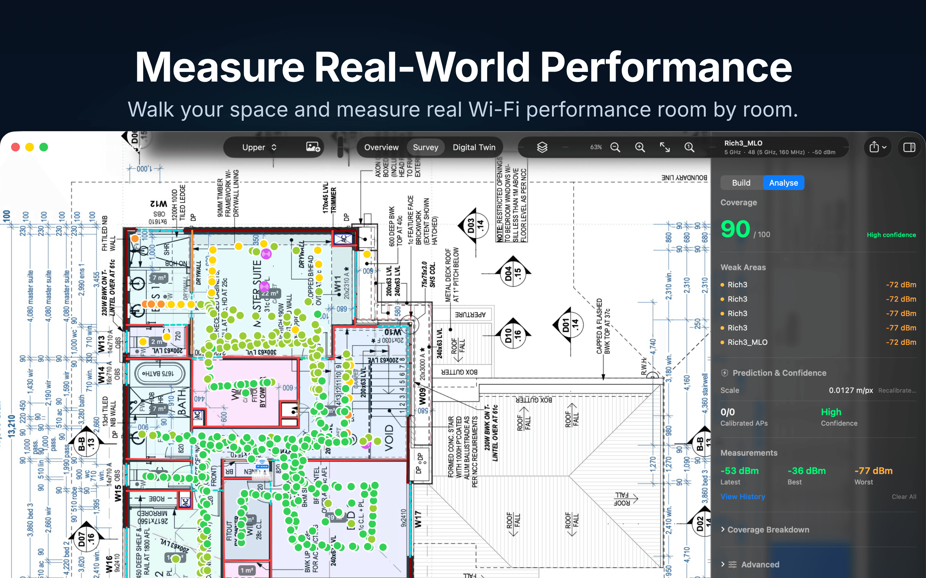
Task: Click the add floor plan image icon
Action: (x=313, y=147)
